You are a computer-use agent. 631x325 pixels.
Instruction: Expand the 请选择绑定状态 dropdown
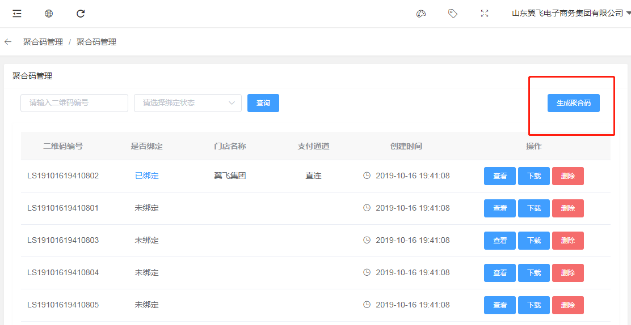(188, 103)
